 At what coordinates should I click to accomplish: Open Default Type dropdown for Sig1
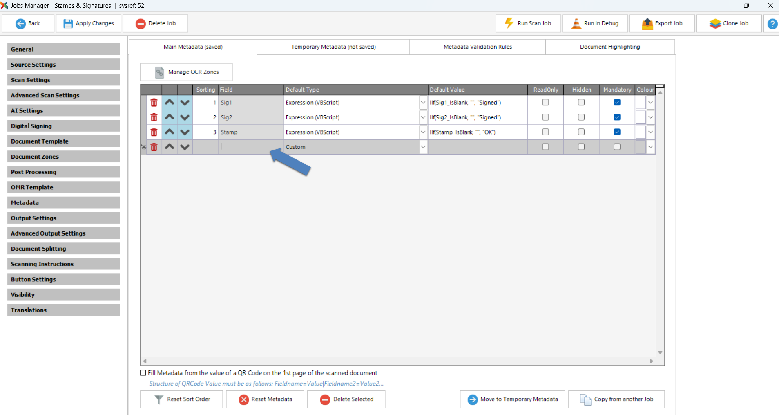(x=423, y=103)
